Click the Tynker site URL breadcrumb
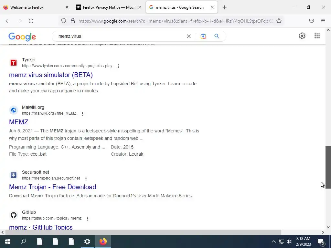 (67, 66)
